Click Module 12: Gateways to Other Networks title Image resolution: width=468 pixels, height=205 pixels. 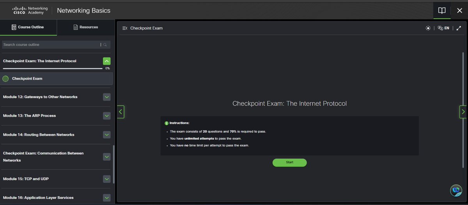(40, 97)
